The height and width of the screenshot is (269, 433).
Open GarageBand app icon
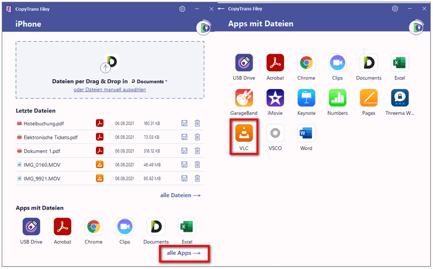[x=244, y=98]
